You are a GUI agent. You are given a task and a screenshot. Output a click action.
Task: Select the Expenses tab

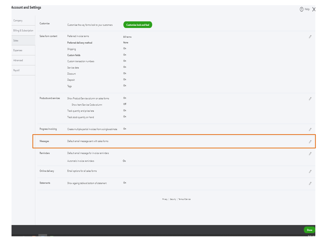point(18,50)
